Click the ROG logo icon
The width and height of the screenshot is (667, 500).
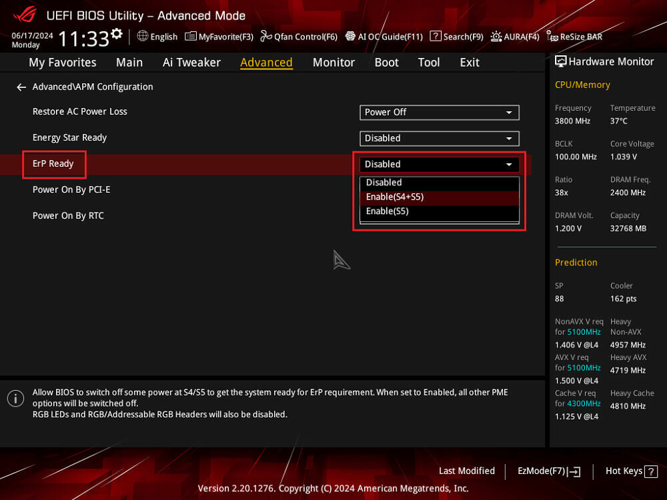25,15
